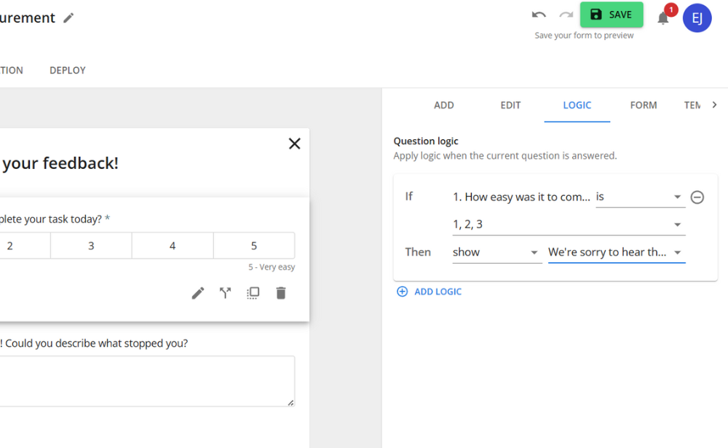Open notifications via the bell icon
The width and height of the screenshot is (728, 448).
tap(663, 18)
